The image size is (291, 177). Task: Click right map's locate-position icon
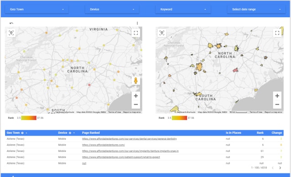(162, 33)
